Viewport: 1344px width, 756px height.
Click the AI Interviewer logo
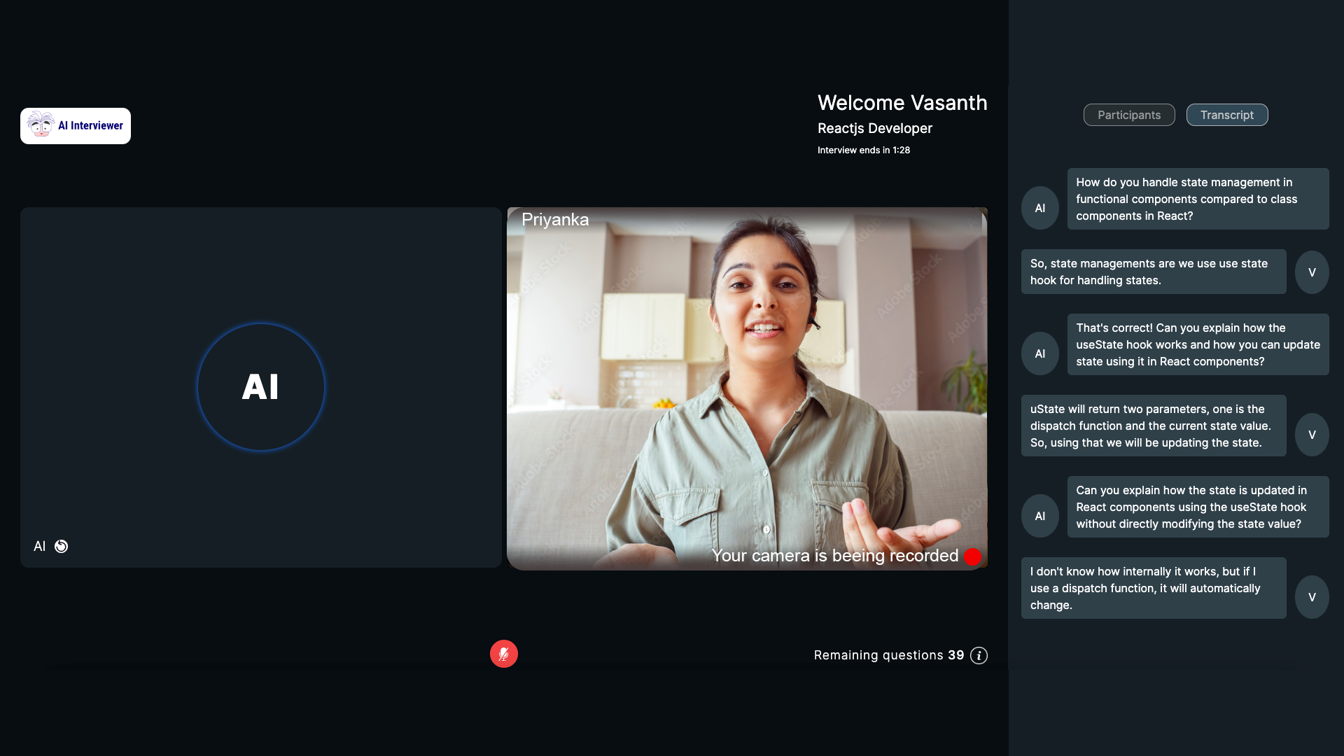point(76,126)
